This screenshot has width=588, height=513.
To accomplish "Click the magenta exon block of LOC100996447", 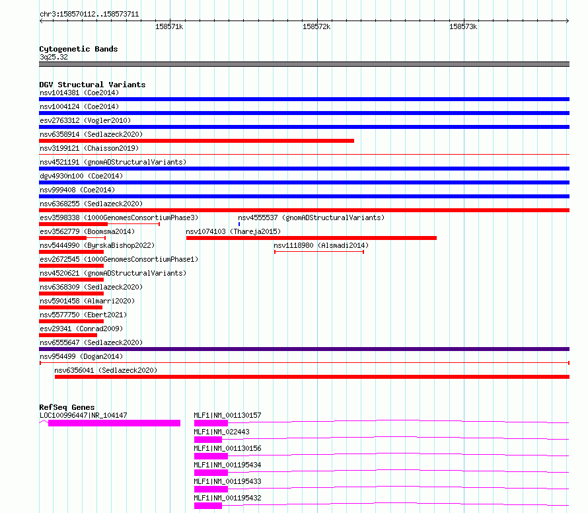I will point(114,423).
